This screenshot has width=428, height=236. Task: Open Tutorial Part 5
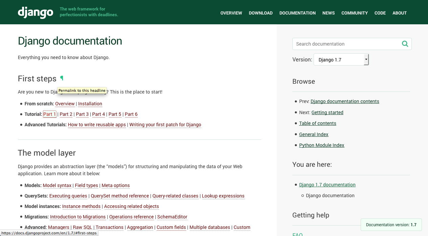(115, 114)
